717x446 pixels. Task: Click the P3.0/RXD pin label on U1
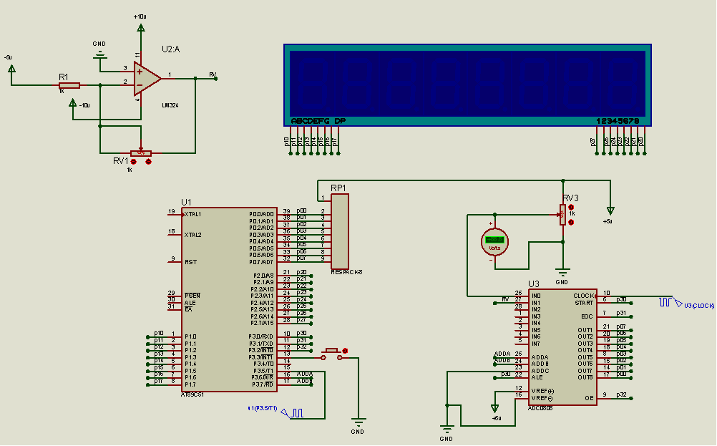[x=261, y=336]
